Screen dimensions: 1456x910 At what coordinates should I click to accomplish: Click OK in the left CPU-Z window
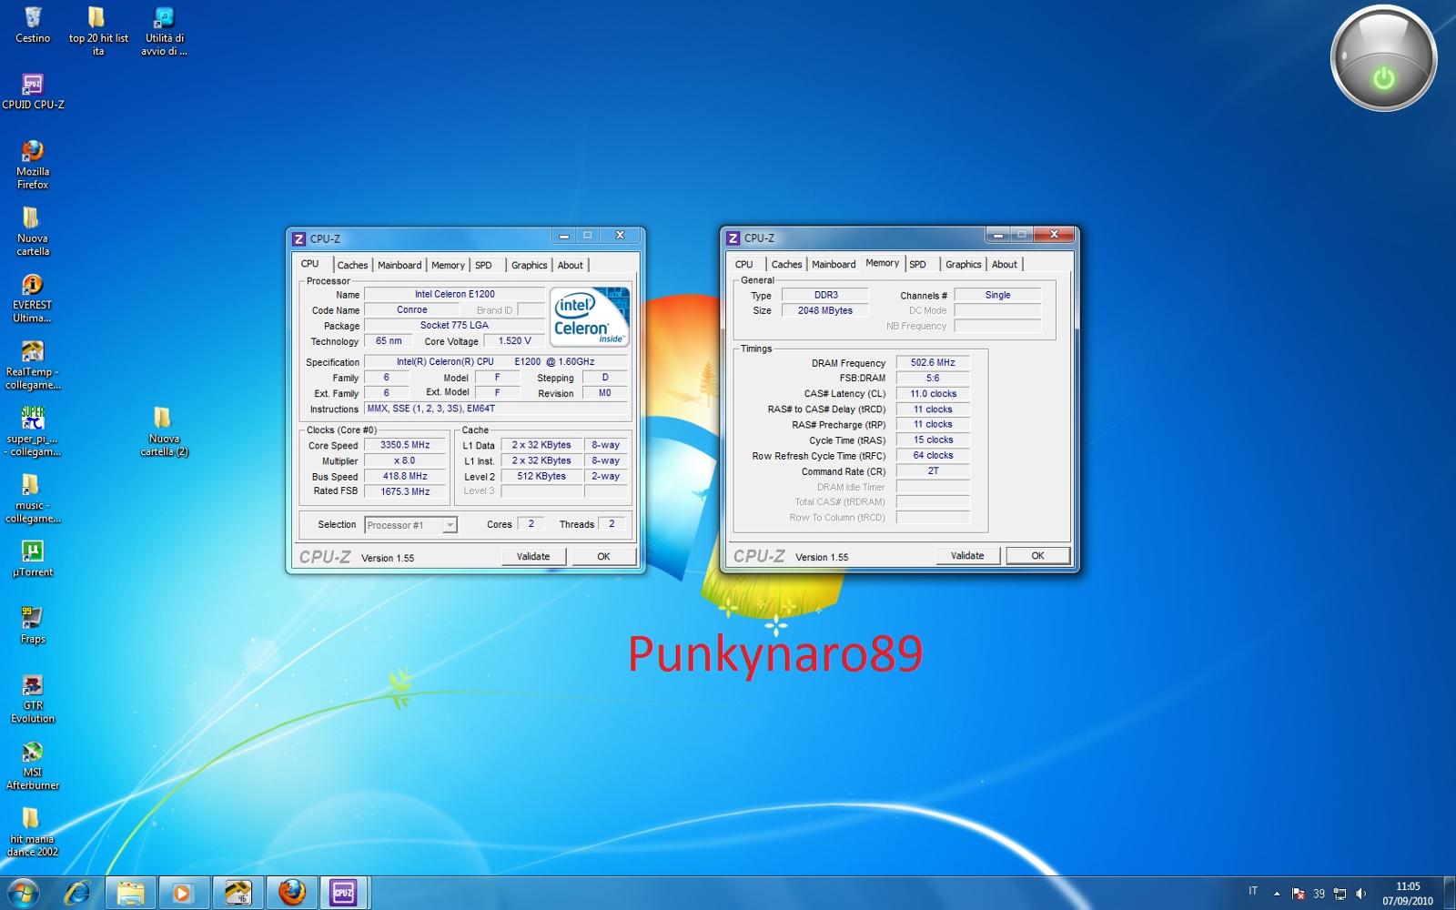tap(603, 557)
